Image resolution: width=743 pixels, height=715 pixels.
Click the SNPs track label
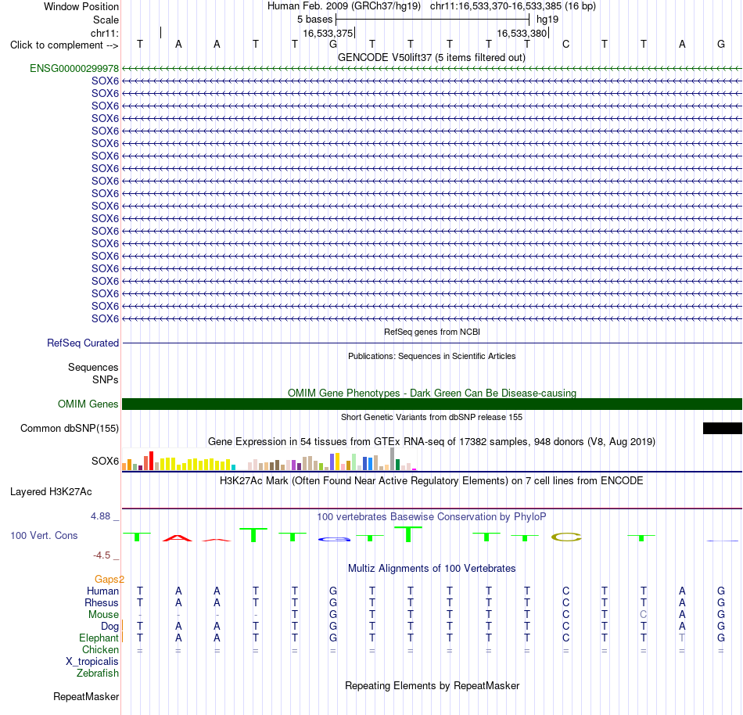tap(106, 380)
